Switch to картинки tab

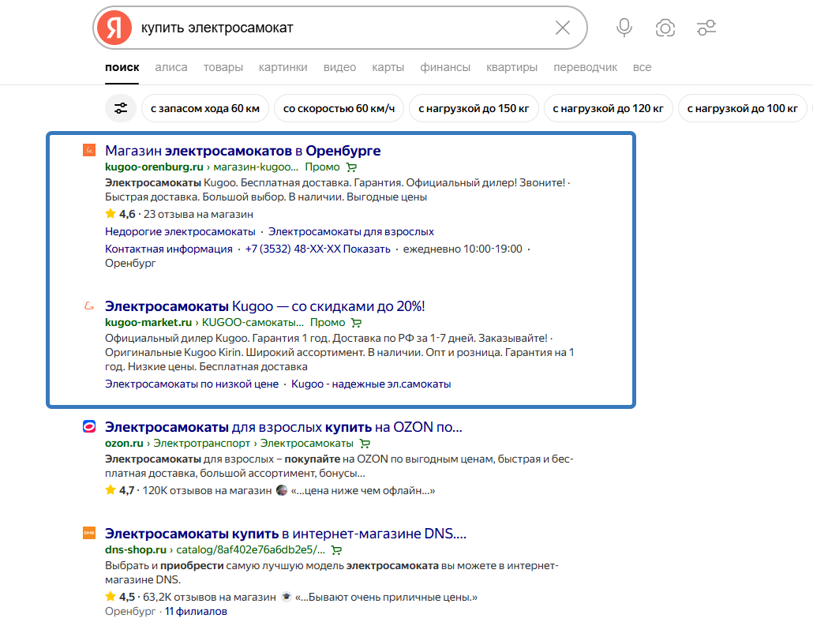tap(283, 67)
